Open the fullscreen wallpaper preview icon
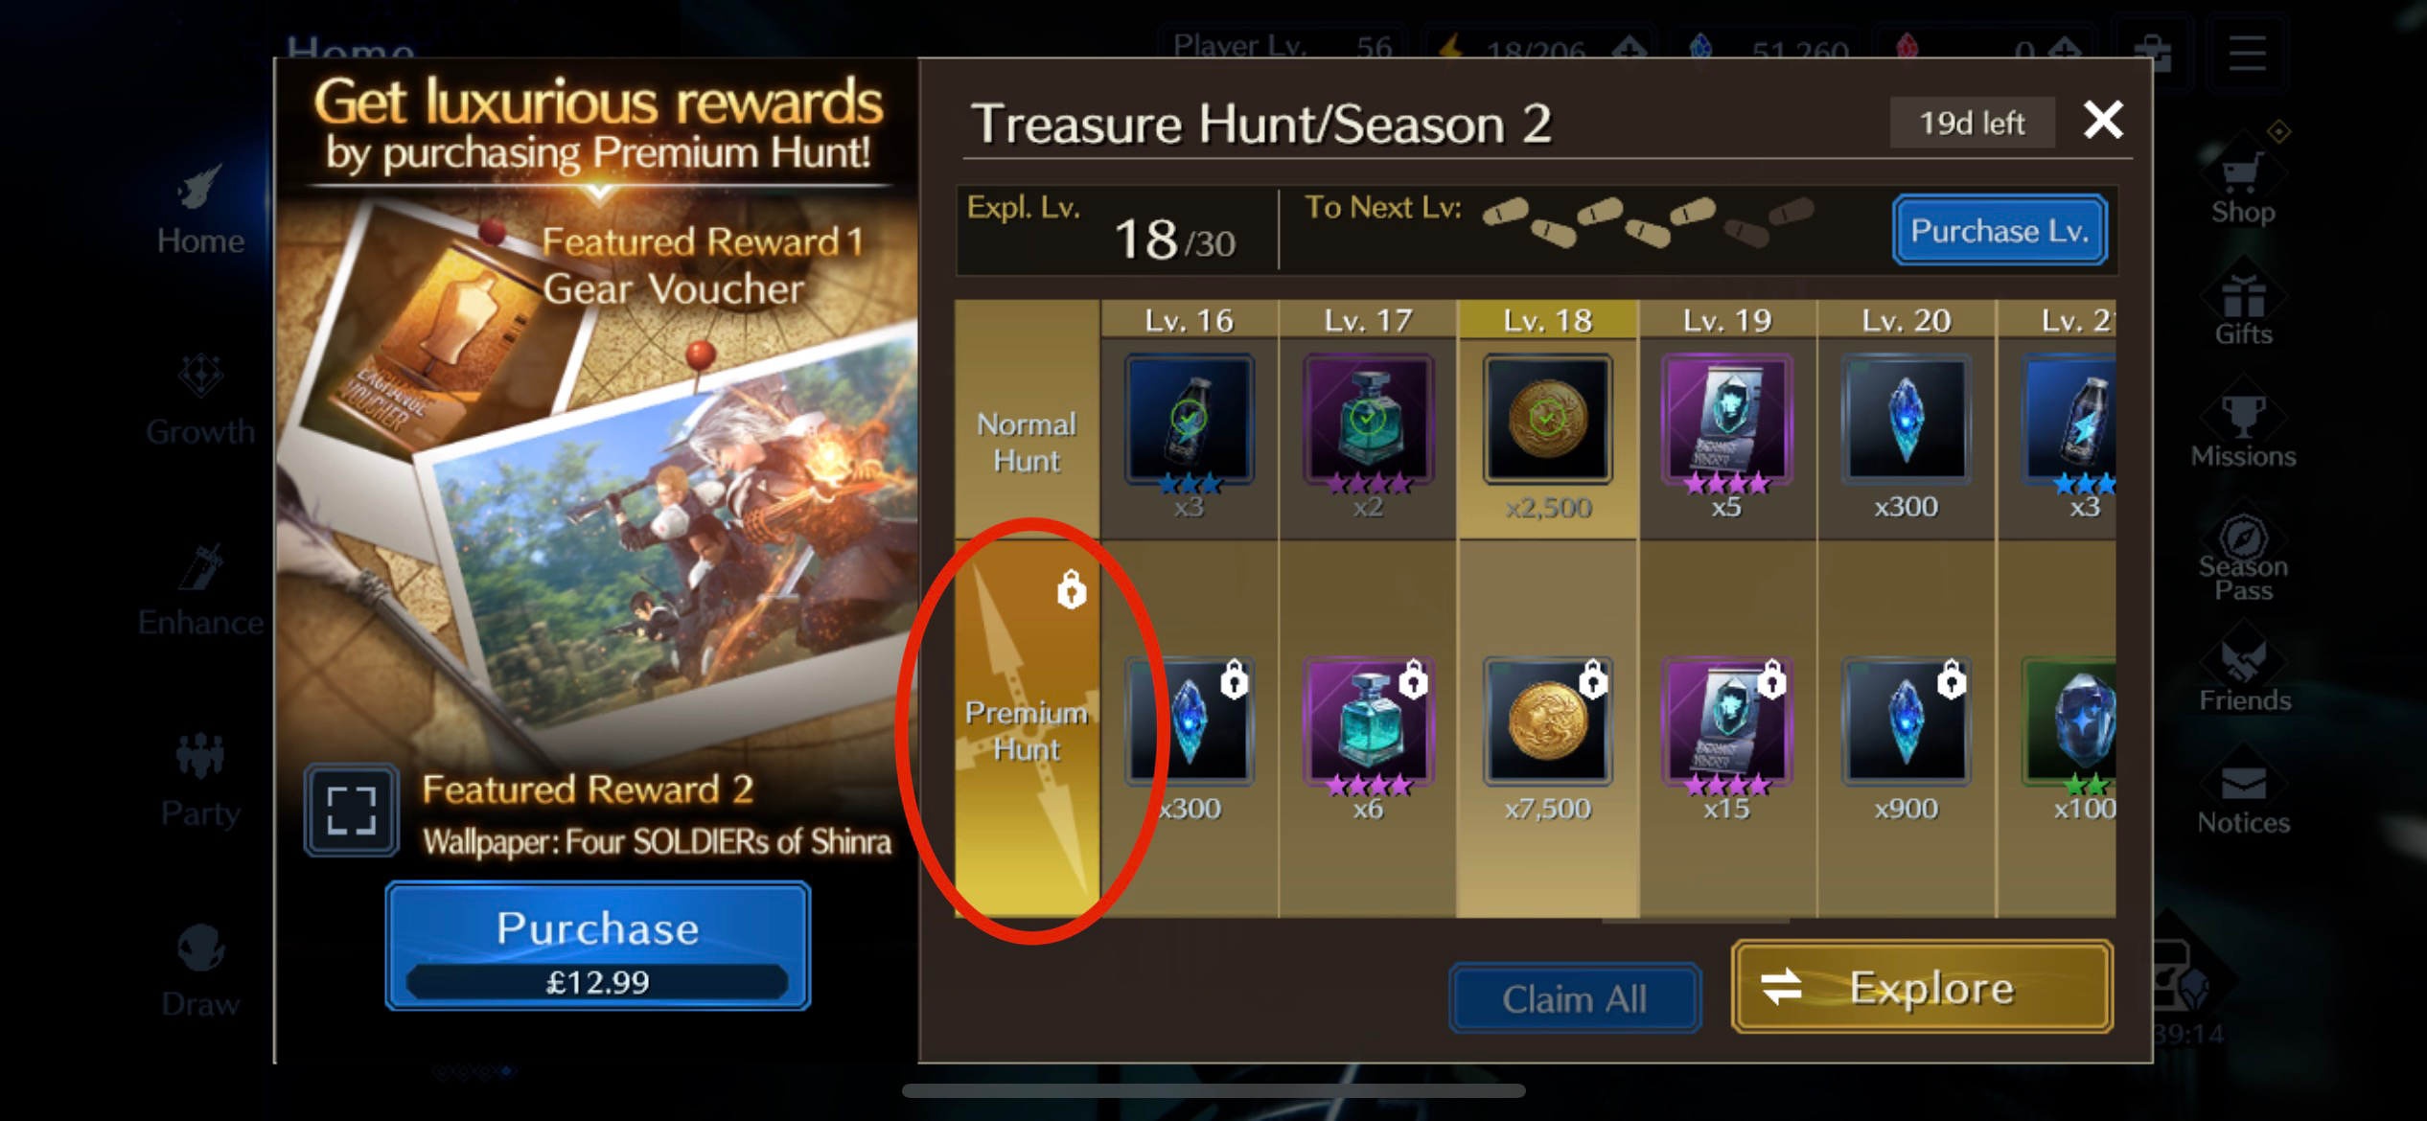Image resolution: width=2427 pixels, height=1121 pixels. click(x=352, y=810)
